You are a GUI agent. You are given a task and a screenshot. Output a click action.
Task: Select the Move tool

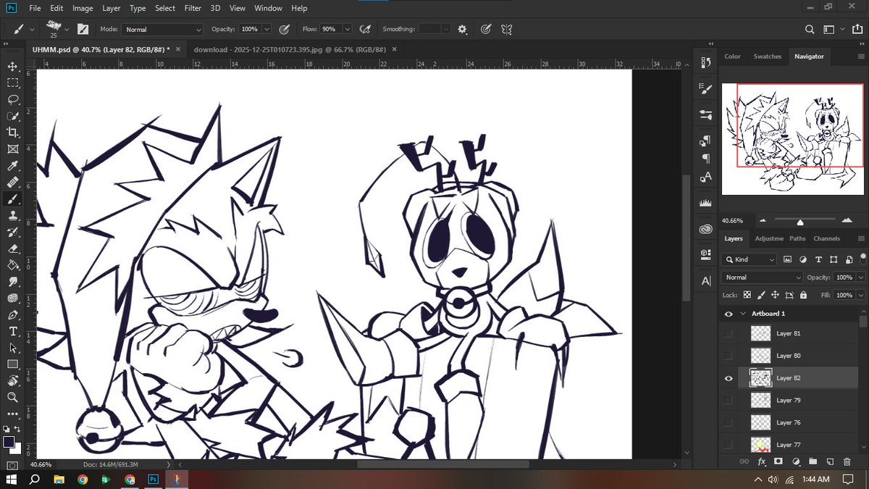(12, 66)
